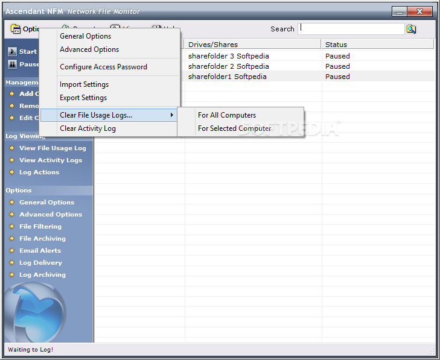This screenshot has width=440, height=360.
Task: Click Paused status of sharefolder1 row
Action: click(337, 77)
